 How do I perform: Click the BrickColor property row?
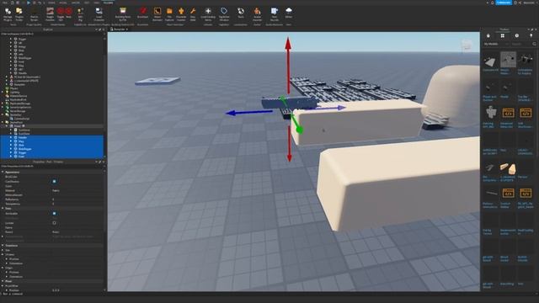point(52,177)
